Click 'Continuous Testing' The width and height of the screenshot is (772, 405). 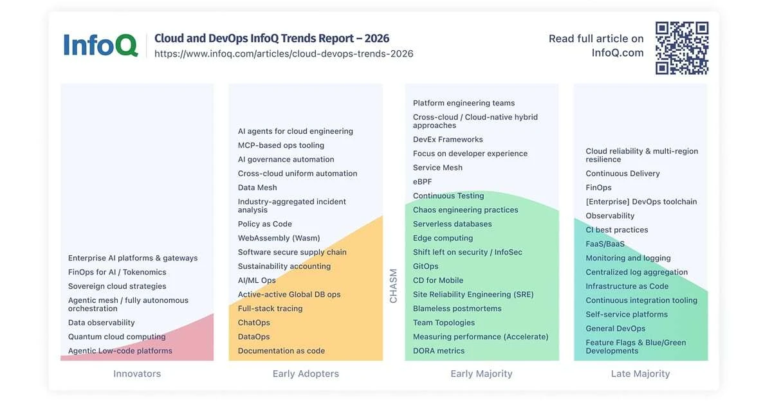coord(448,196)
